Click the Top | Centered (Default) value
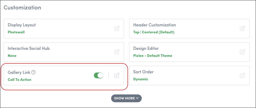Image resolution: width=256 pixels, height=108 pixels. tap(153, 32)
